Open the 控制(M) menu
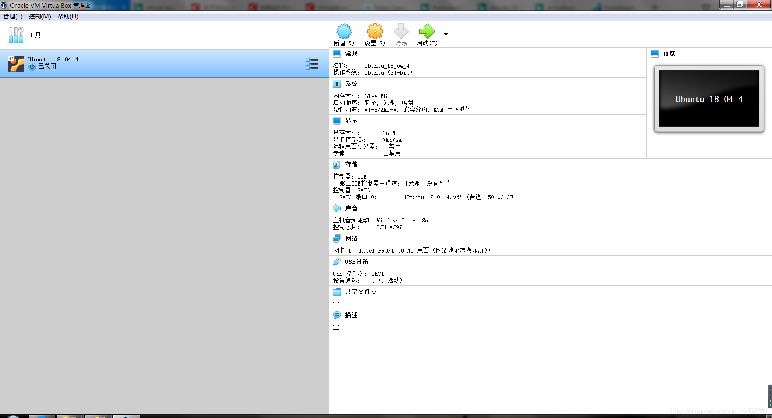772x418 pixels. [x=40, y=16]
